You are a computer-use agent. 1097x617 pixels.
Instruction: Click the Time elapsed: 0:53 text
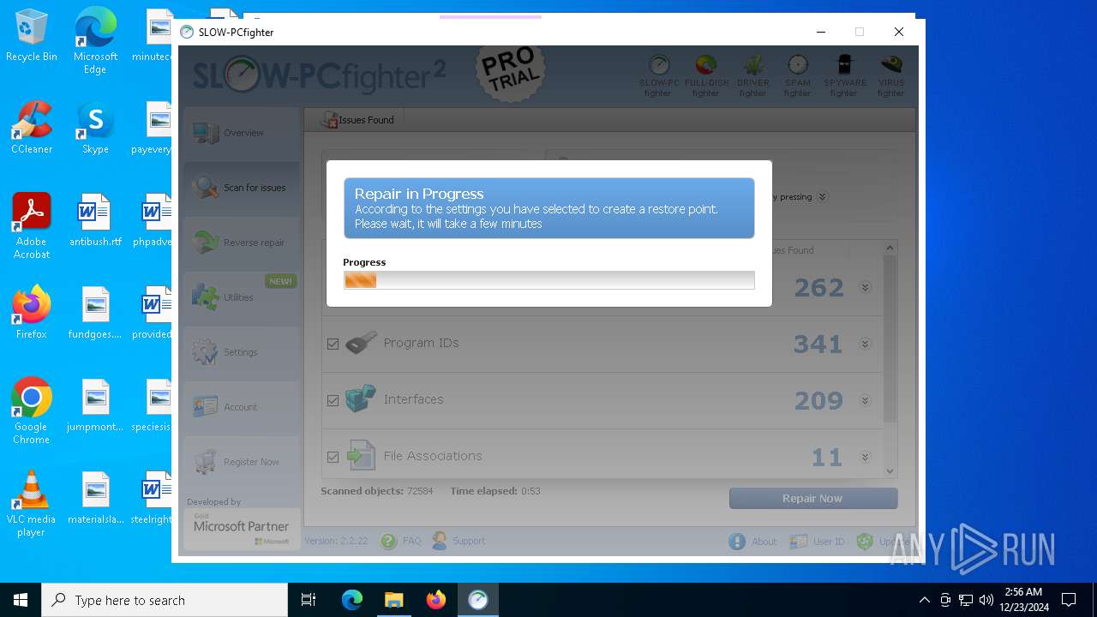(x=495, y=491)
